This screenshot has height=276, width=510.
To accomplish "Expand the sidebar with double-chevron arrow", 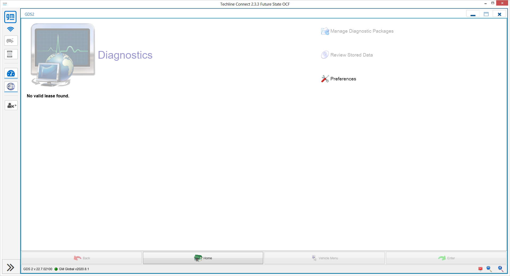I will pyautogui.click(x=11, y=267).
